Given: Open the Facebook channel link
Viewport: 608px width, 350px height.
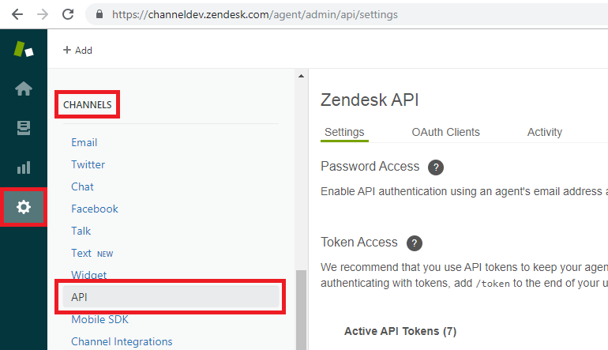Looking at the screenshot, I should (x=95, y=209).
